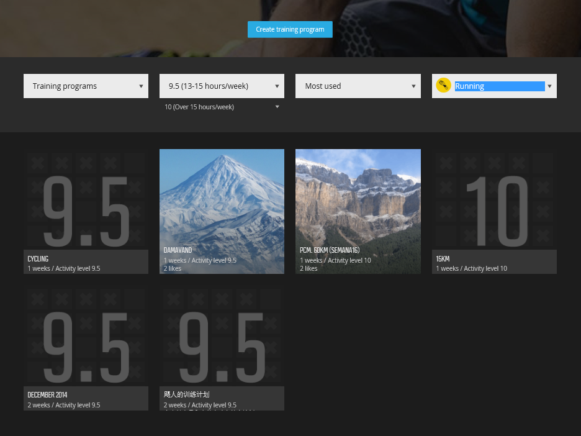Image resolution: width=581 pixels, height=436 pixels.
Task: Expand the 10 (Over 15 hours/week) secondary filter
Action: coord(222,107)
